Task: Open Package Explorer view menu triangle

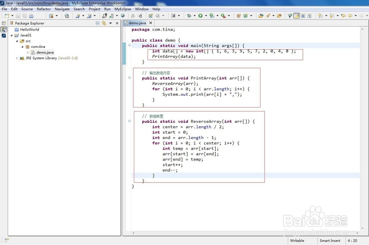Action: (110, 23)
